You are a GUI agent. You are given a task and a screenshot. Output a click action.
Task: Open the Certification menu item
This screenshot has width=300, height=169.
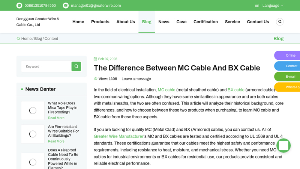coord(205,22)
